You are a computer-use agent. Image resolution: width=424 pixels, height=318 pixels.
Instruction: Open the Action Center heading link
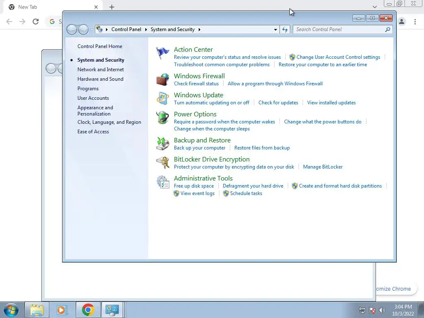[x=193, y=50]
